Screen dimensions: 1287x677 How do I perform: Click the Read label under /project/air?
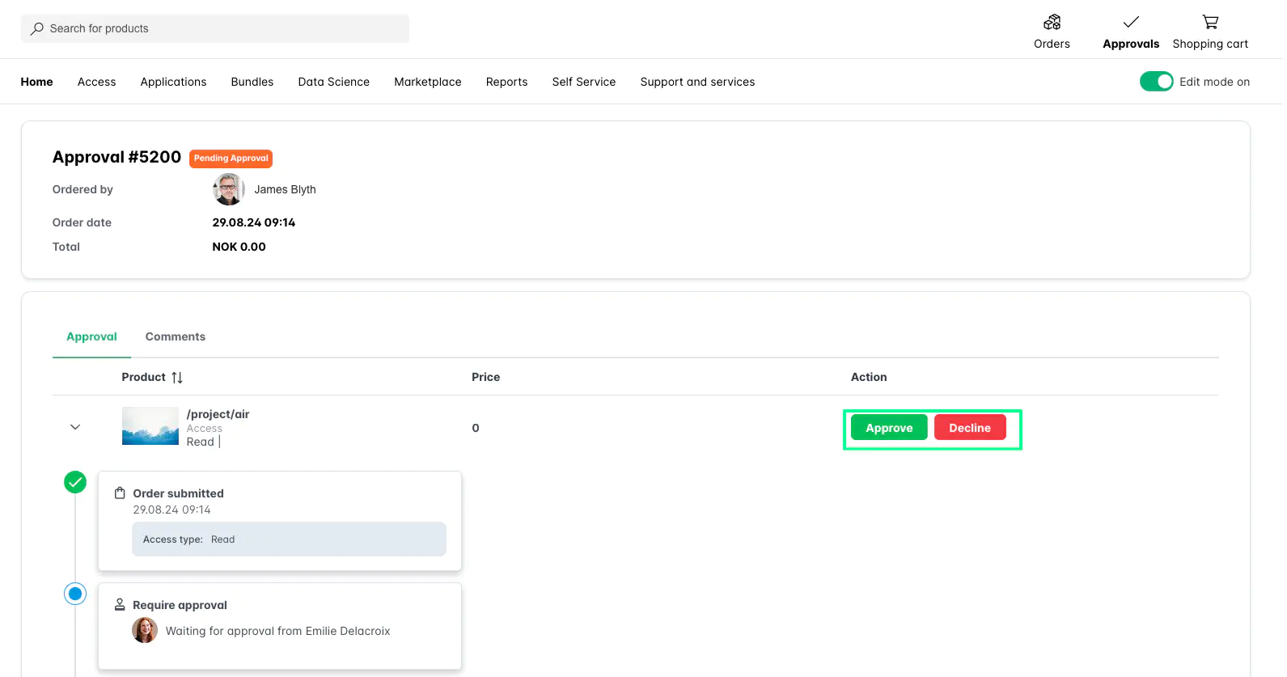(201, 442)
